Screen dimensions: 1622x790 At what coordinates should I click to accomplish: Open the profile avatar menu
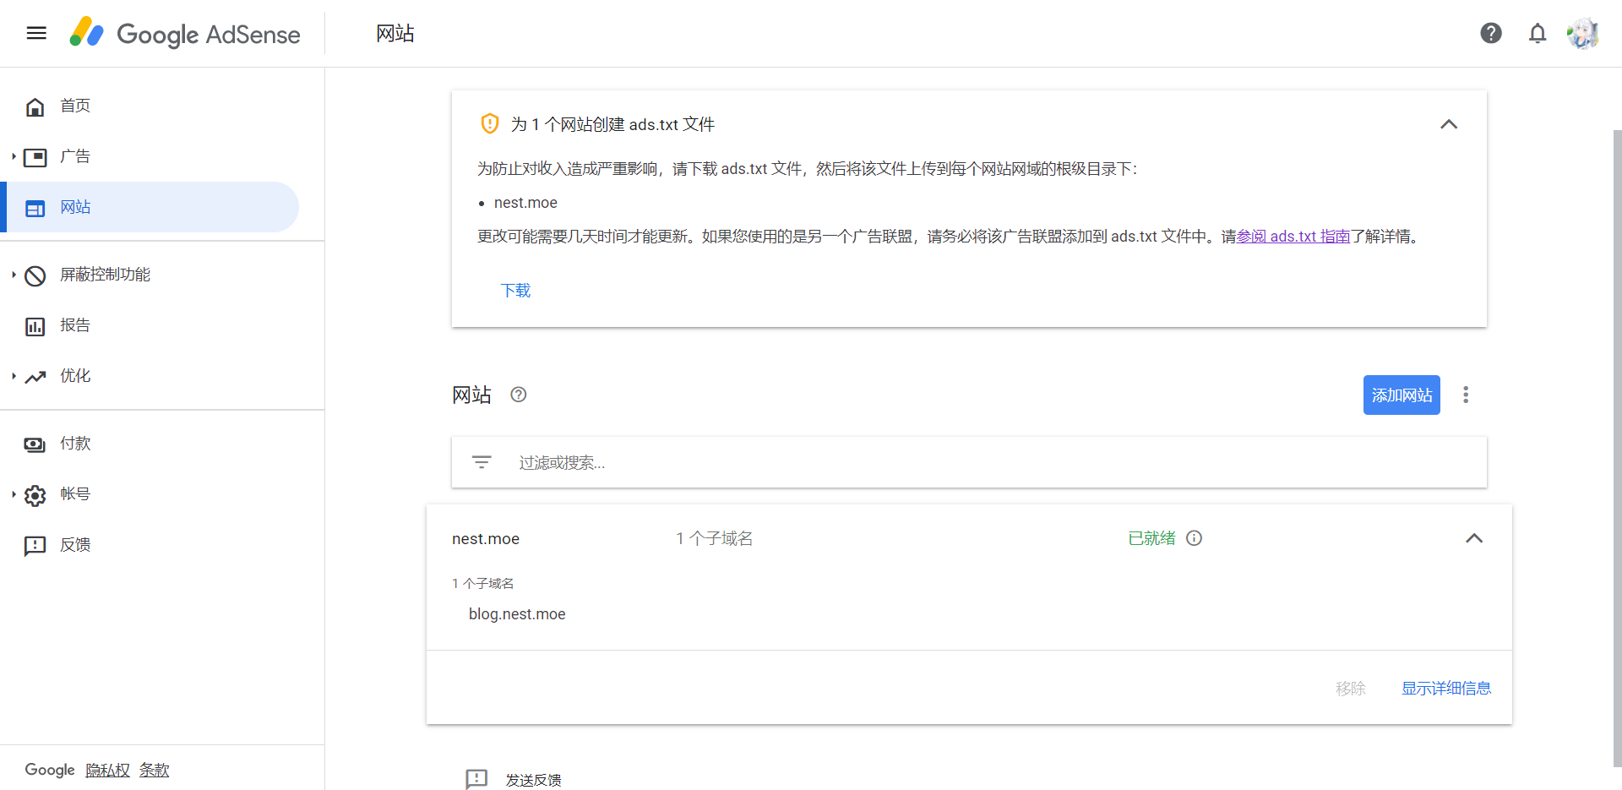[x=1582, y=33]
